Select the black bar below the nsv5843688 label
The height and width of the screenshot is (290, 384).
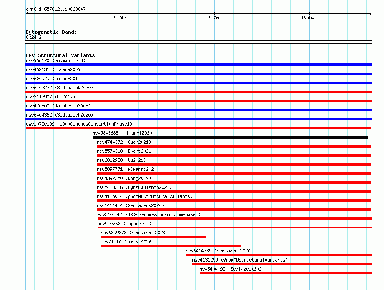pyautogui.click(x=230, y=137)
